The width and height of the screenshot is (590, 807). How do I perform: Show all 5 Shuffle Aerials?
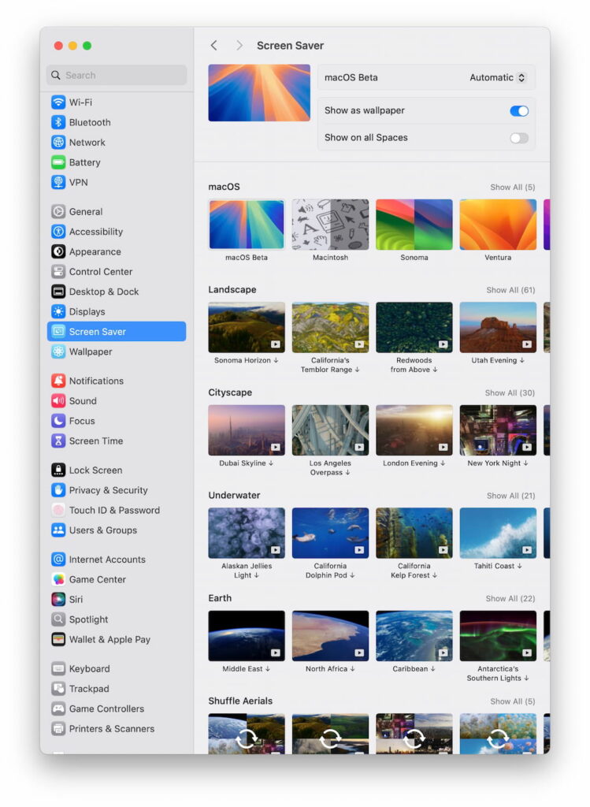(512, 701)
